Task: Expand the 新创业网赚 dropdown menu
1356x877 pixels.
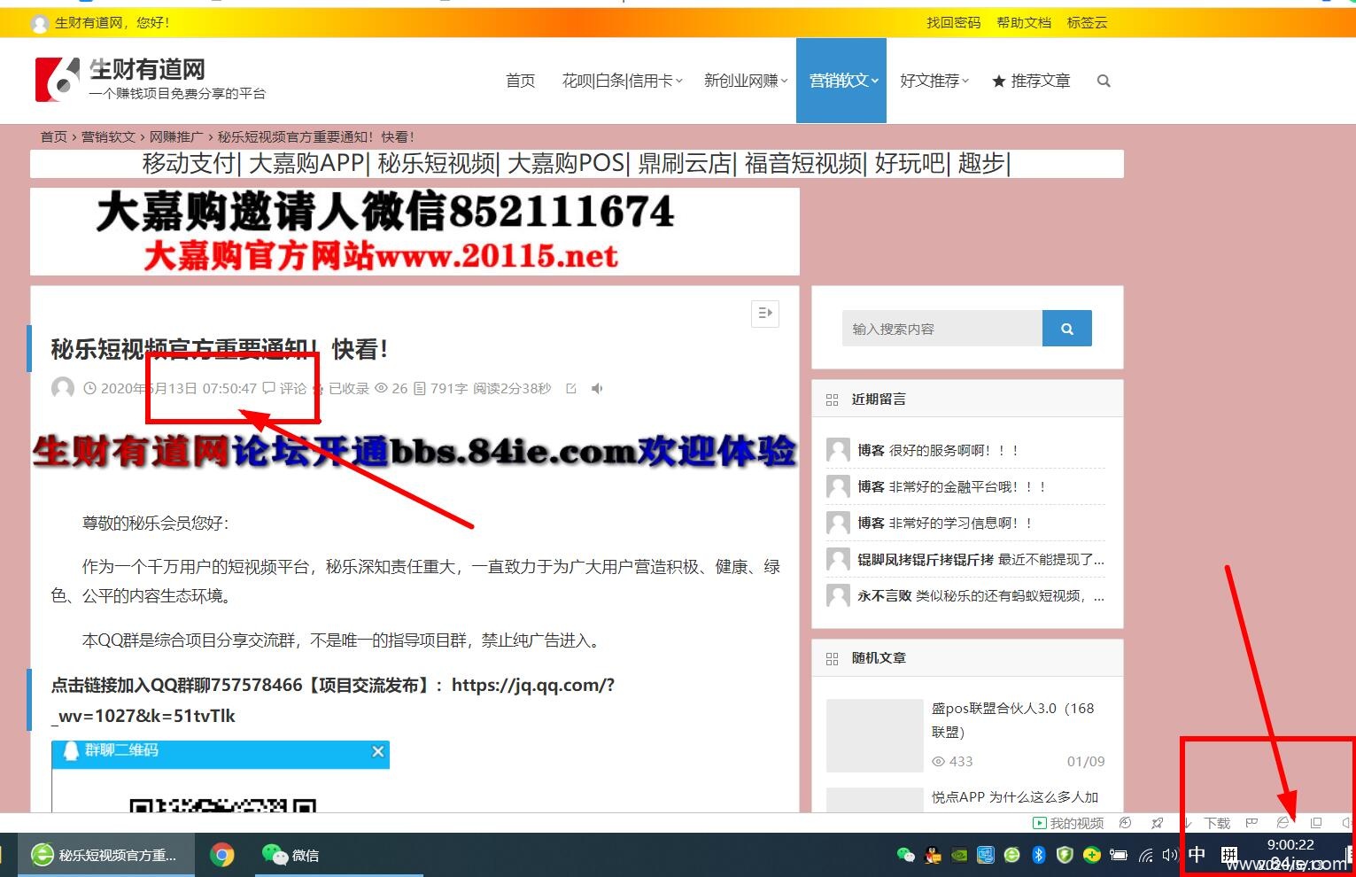Action: 746,81
